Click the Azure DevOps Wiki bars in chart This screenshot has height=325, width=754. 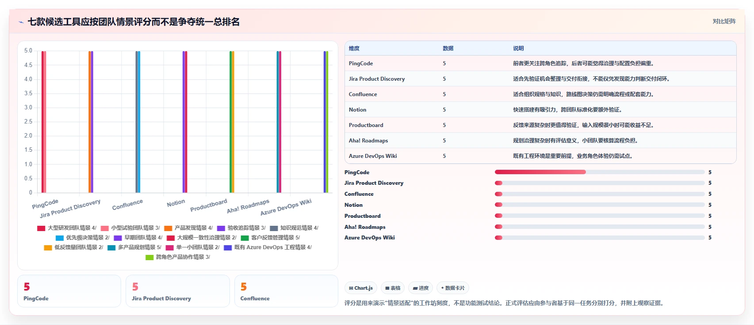(326, 122)
